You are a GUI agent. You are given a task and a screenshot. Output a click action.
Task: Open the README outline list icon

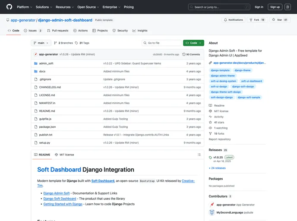click(199, 155)
